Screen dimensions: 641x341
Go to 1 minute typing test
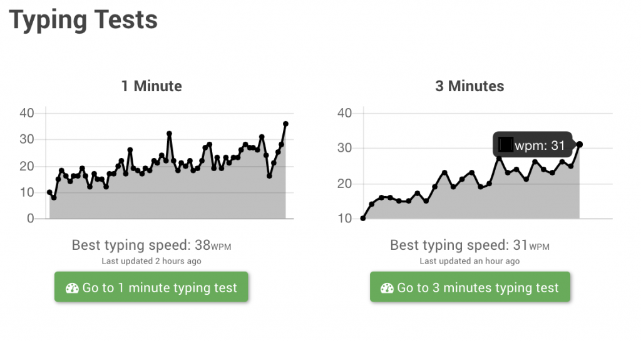[x=151, y=287]
